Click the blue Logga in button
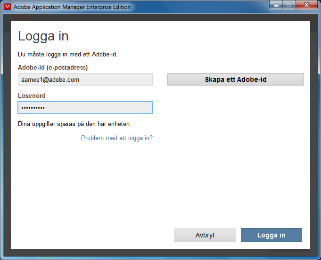Screen dimensions: 321x260 tap(271, 235)
